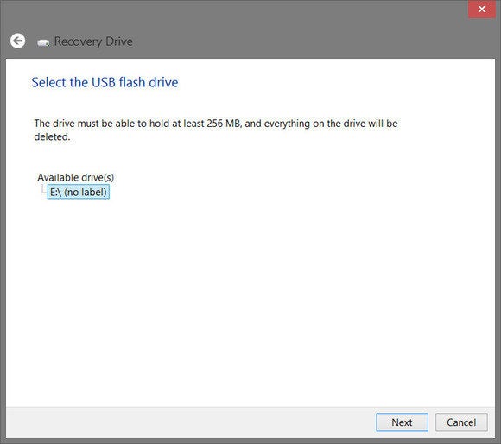The height and width of the screenshot is (444, 501).
Task: Click the 'Select the USB flash drive' heading
Action: coord(105,82)
